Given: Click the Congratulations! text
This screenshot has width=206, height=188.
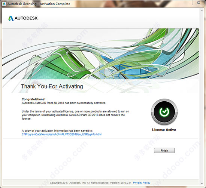Looking at the screenshot, I should (33, 99).
